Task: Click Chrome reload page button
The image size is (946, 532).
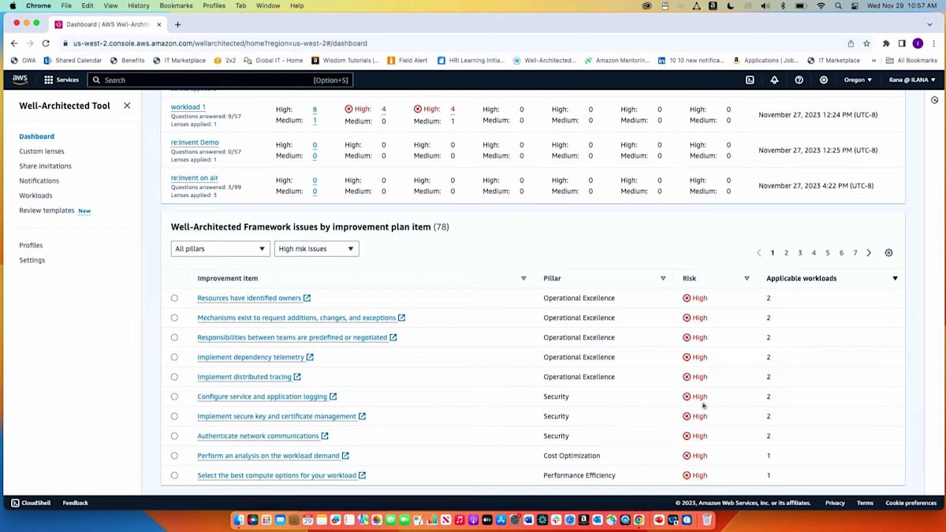Action: 46,43
